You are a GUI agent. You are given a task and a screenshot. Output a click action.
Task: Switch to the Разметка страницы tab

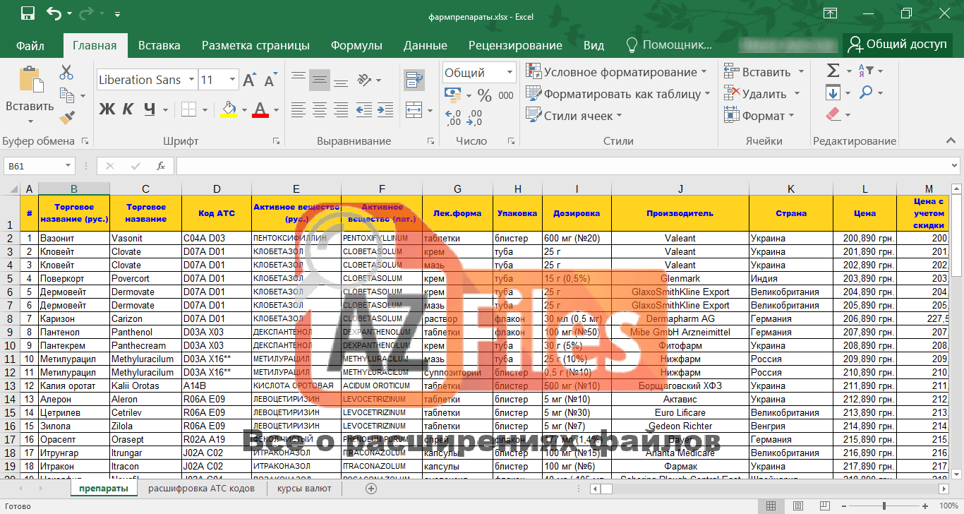click(x=255, y=45)
